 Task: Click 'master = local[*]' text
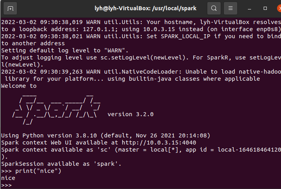tap(148, 150)
